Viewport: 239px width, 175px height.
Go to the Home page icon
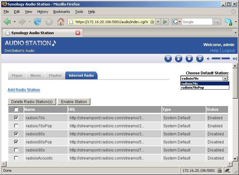pyautogui.click(x=61, y=22)
